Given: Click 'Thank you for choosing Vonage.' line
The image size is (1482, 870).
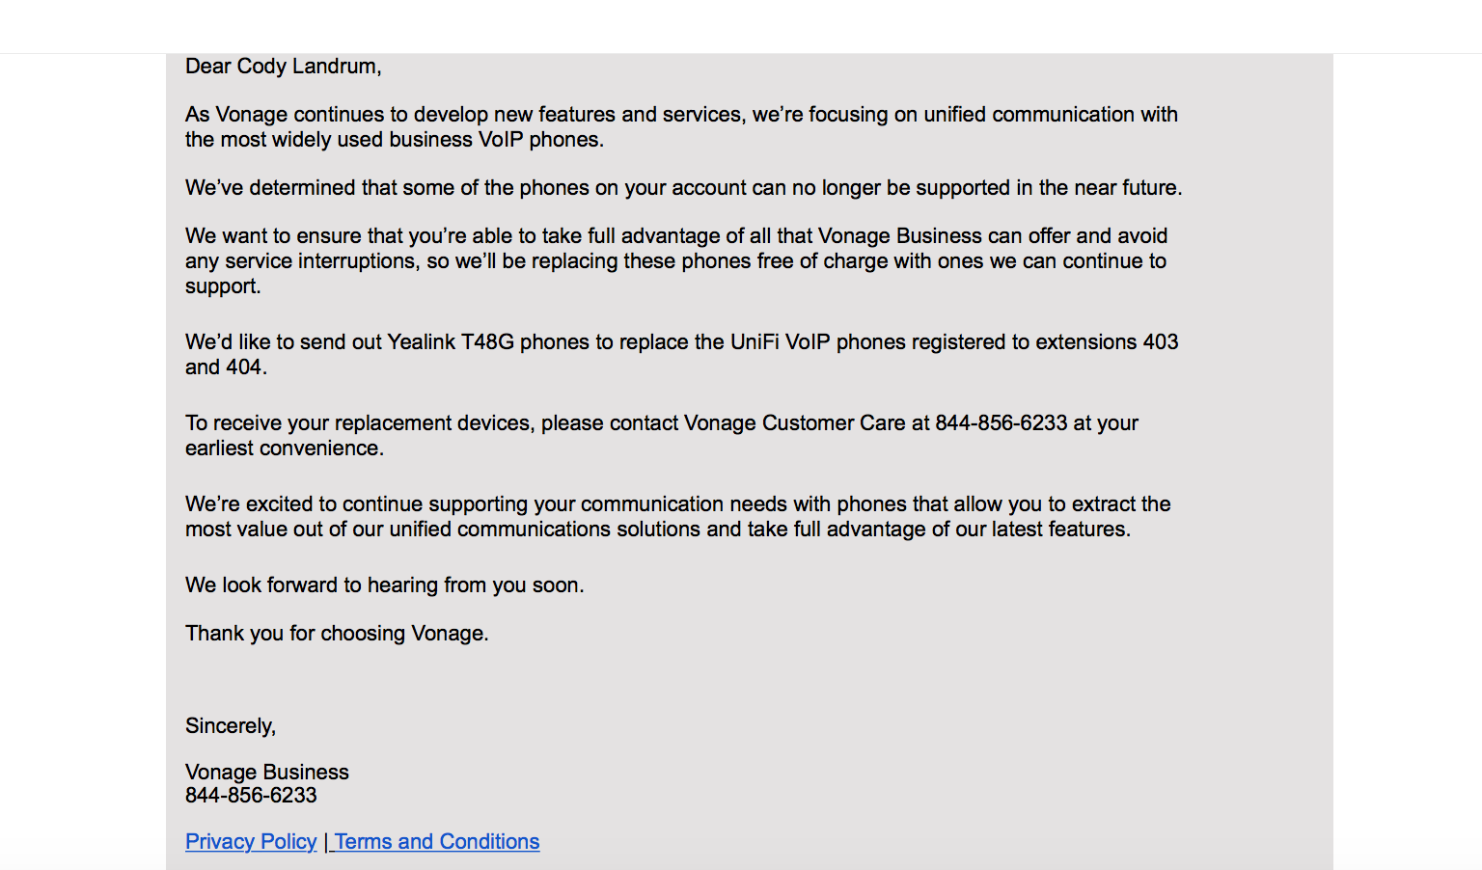Looking at the screenshot, I should tap(337, 633).
